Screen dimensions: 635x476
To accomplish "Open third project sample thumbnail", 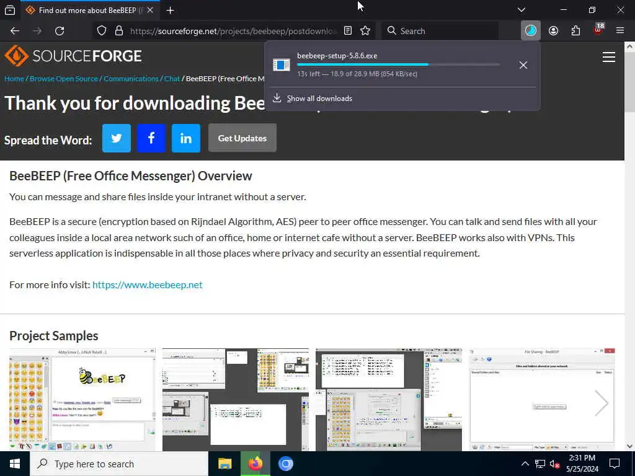I will point(388,400).
